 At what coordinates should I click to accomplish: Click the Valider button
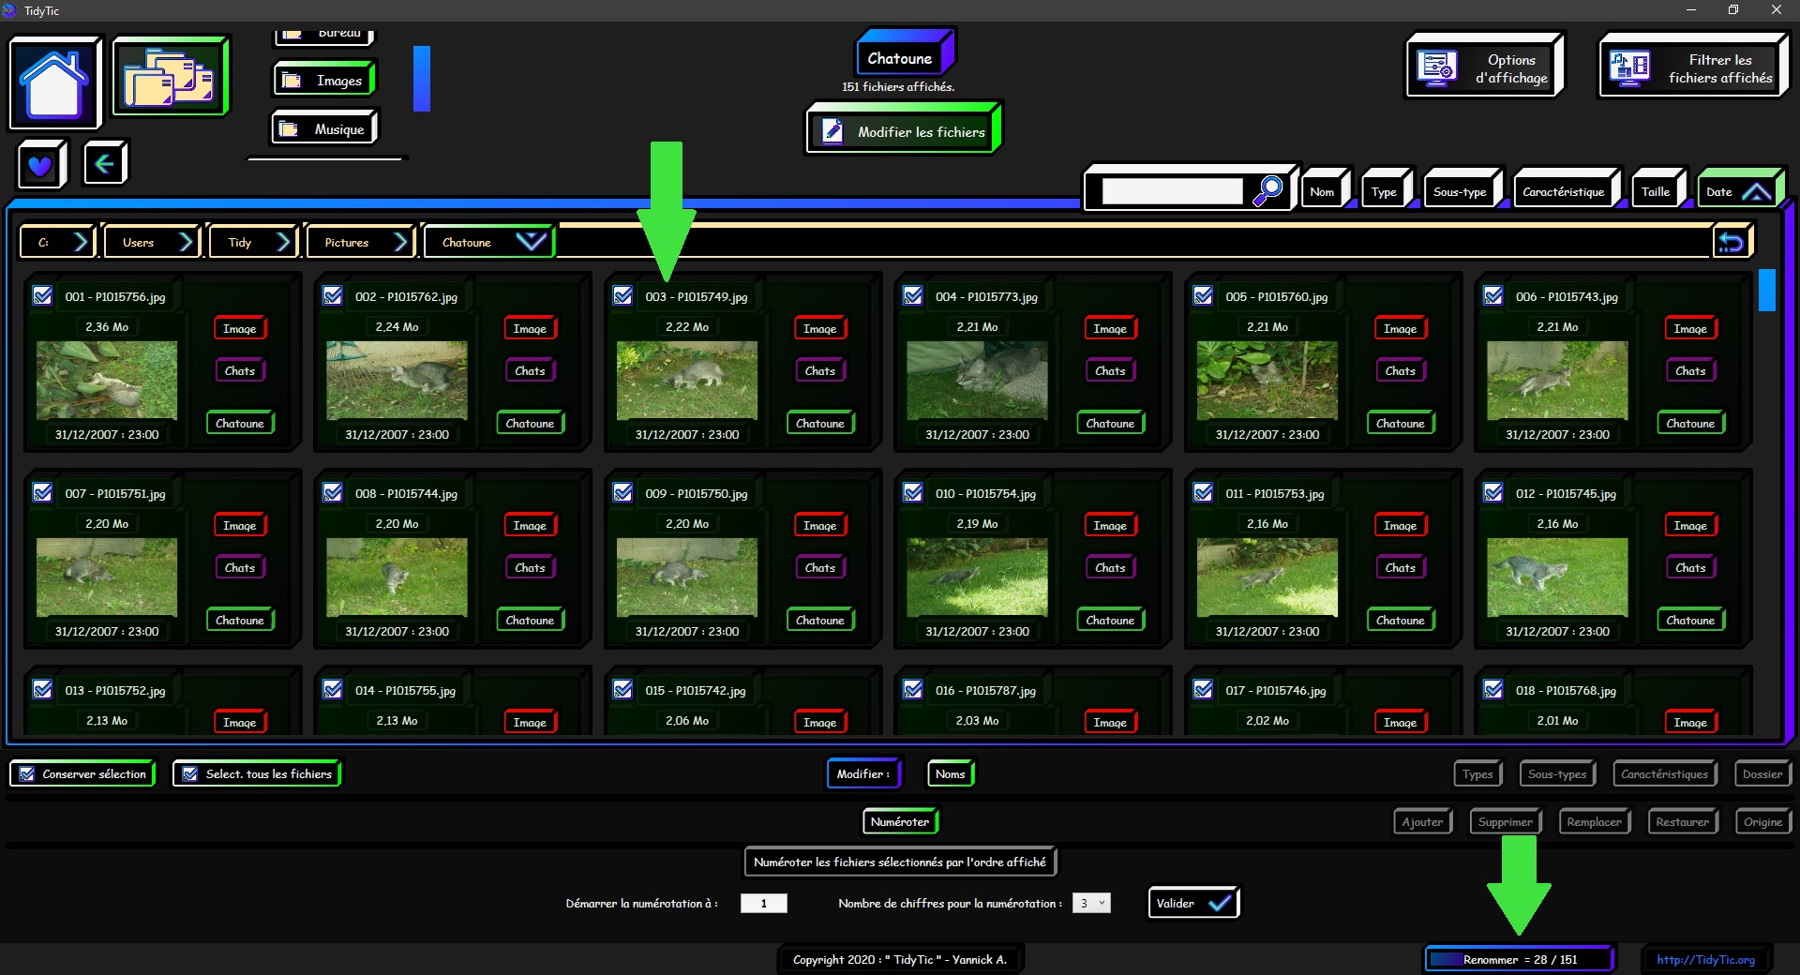click(x=1192, y=904)
